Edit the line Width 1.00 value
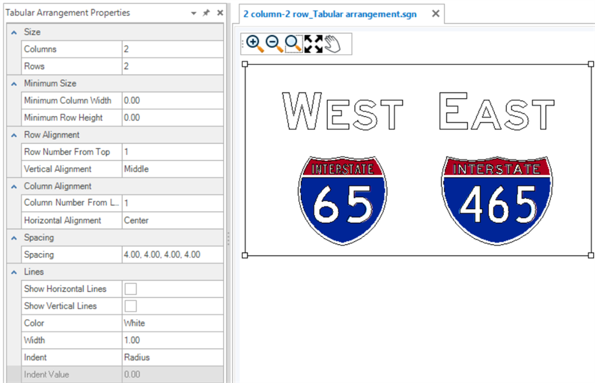This screenshot has height=383, width=595. pyautogui.click(x=173, y=340)
